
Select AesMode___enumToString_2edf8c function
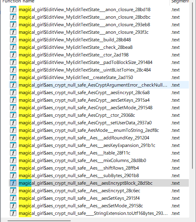tap(99, 130)
